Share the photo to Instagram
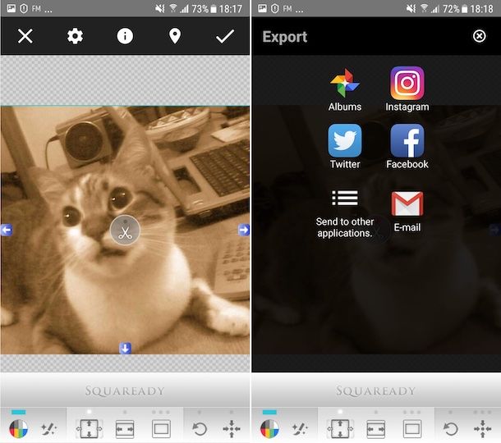 tap(407, 89)
